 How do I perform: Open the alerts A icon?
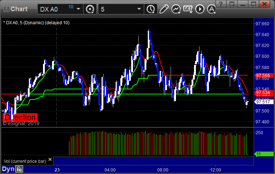pos(211,9)
